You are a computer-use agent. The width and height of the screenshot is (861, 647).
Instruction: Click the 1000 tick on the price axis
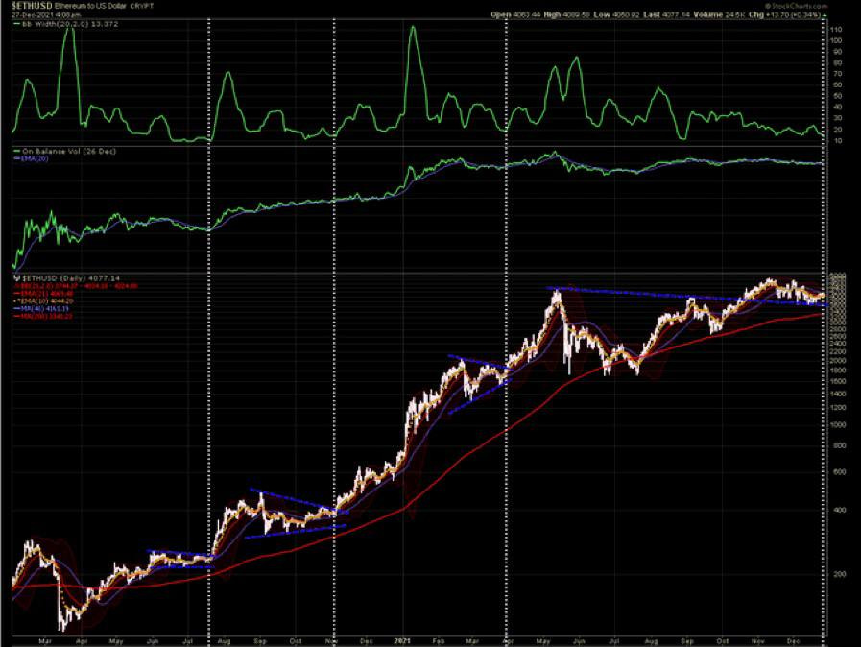839,424
